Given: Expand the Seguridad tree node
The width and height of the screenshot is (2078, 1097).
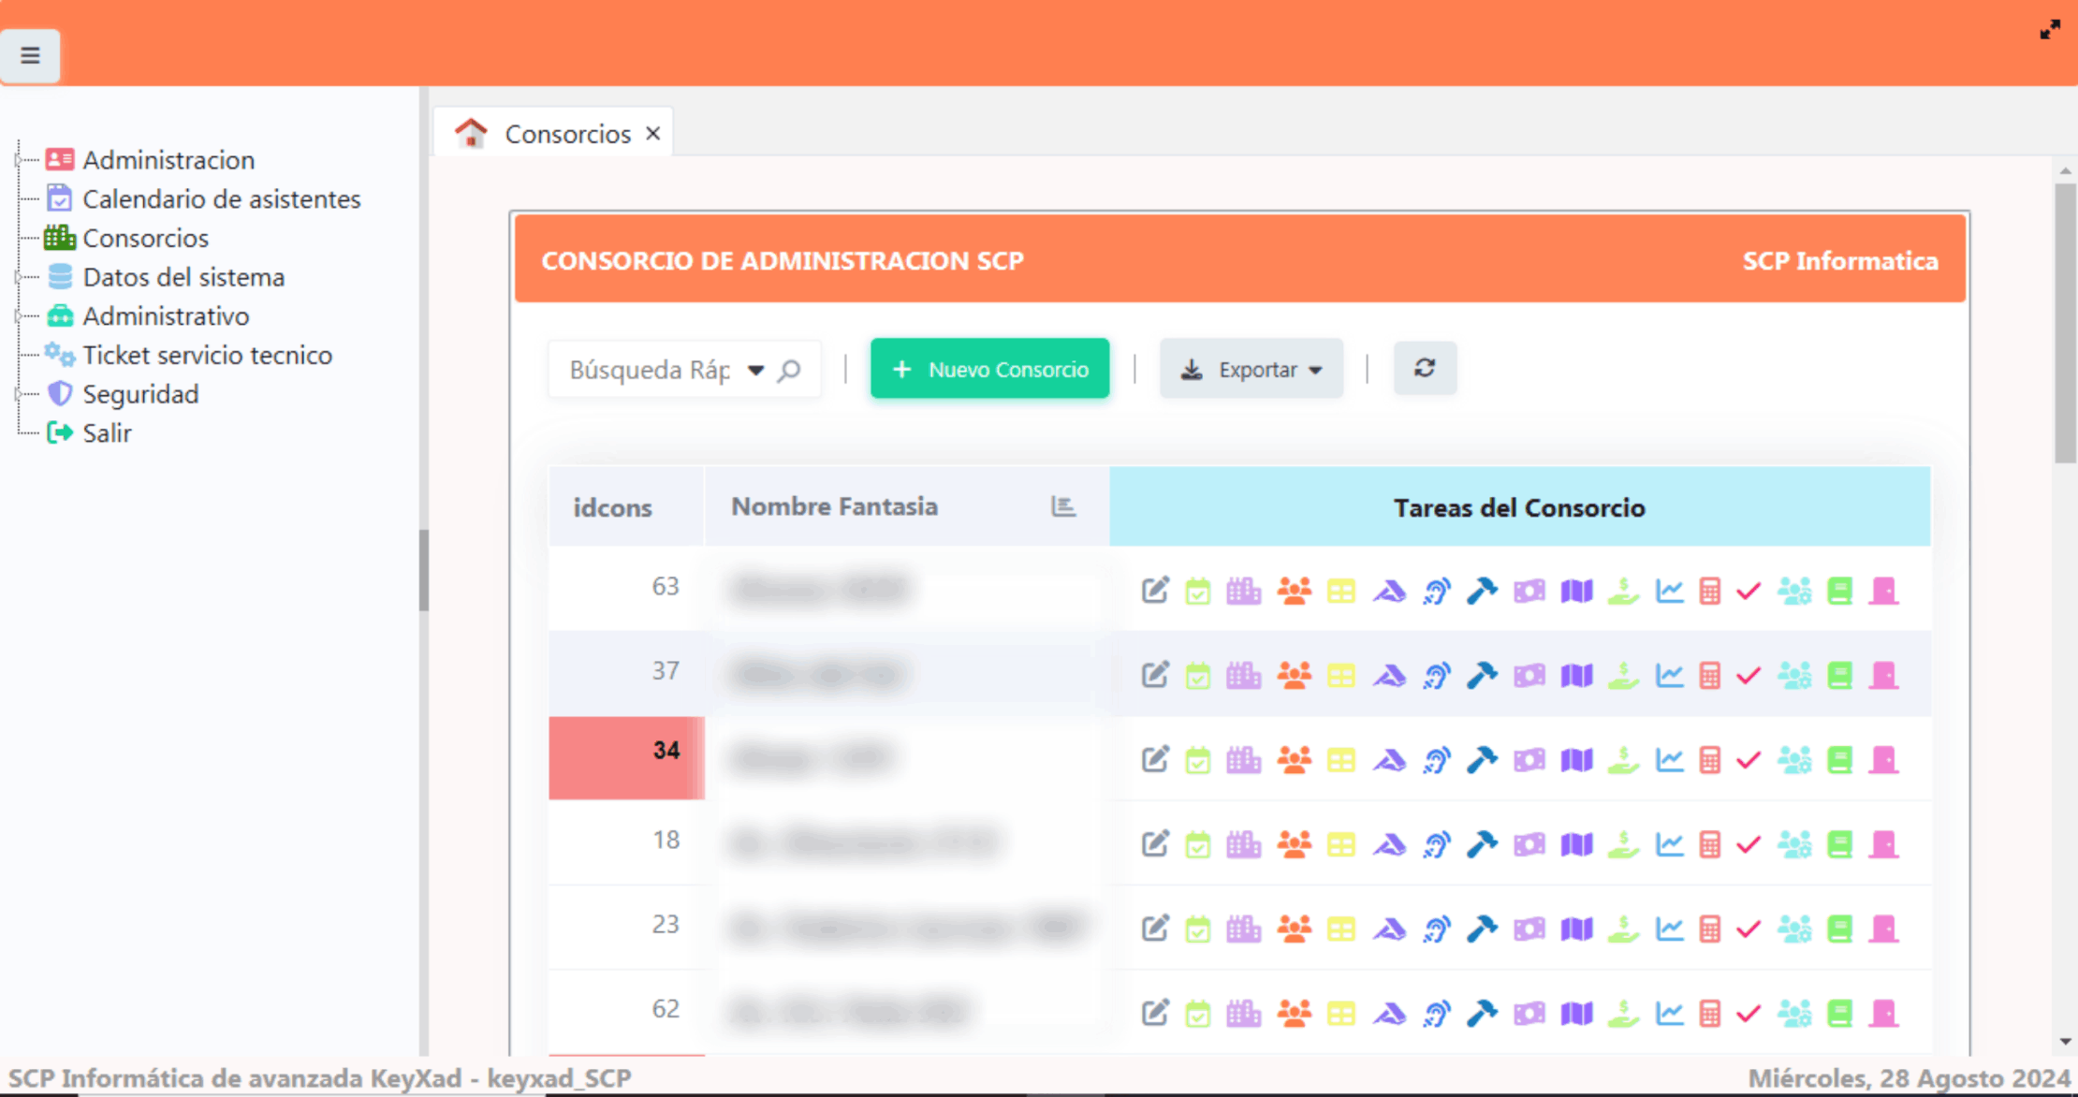Looking at the screenshot, I should click(18, 394).
